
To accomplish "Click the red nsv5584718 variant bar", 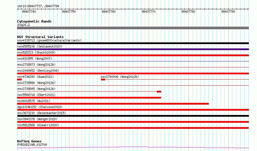I will pos(89,98).
